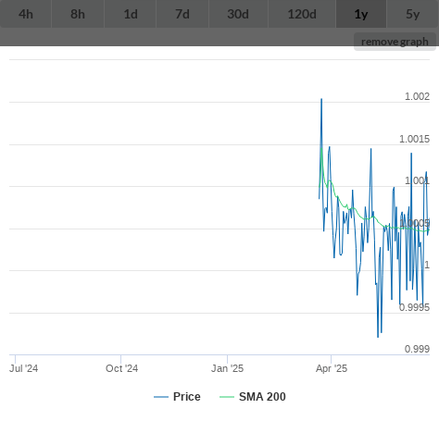The height and width of the screenshot is (421, 439).
Task: Click the 1.0015 y-axis value
Action: click(414, 139)
